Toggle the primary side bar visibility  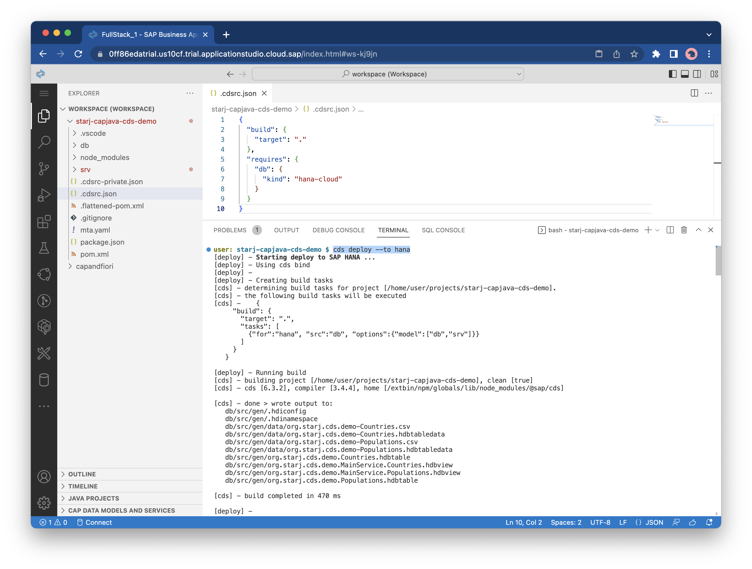pyautogui.click(x=672, y=74)
